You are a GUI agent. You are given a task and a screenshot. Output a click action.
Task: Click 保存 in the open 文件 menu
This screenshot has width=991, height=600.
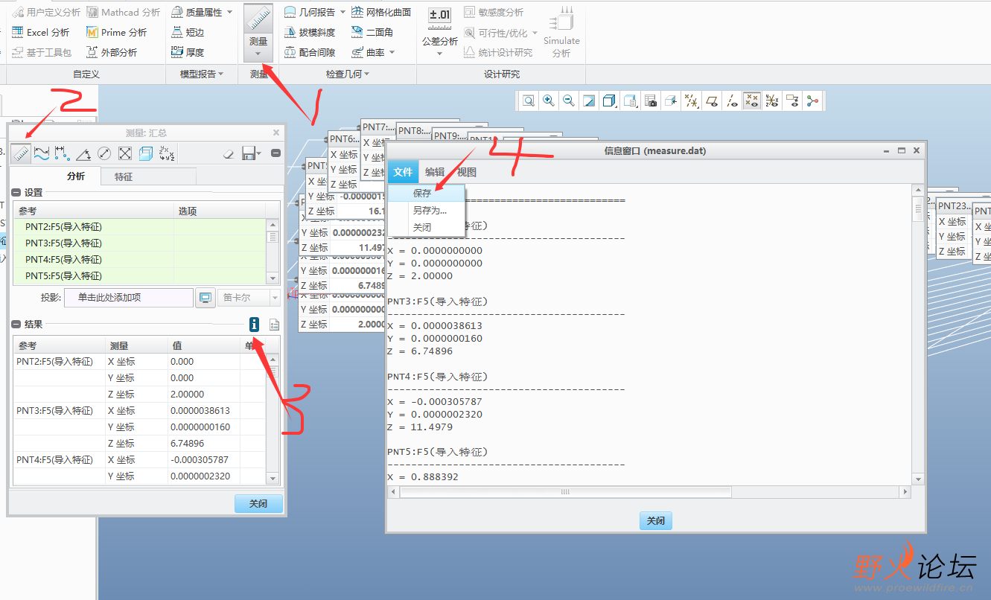[x=421, y=192]
